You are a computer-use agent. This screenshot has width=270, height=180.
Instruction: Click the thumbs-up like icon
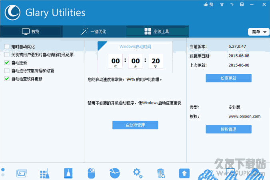pyautogui.click(x=206, y=4)
